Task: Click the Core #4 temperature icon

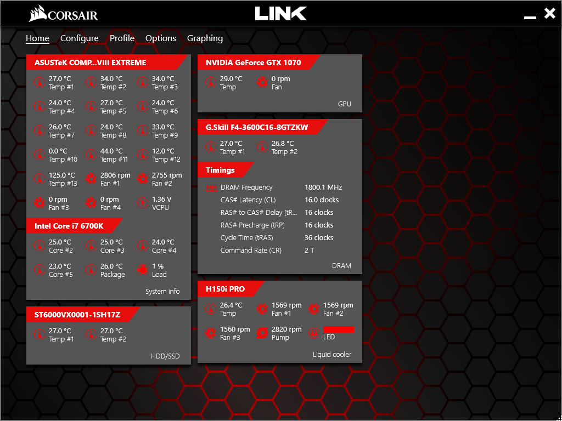Action: click(143, 246)
